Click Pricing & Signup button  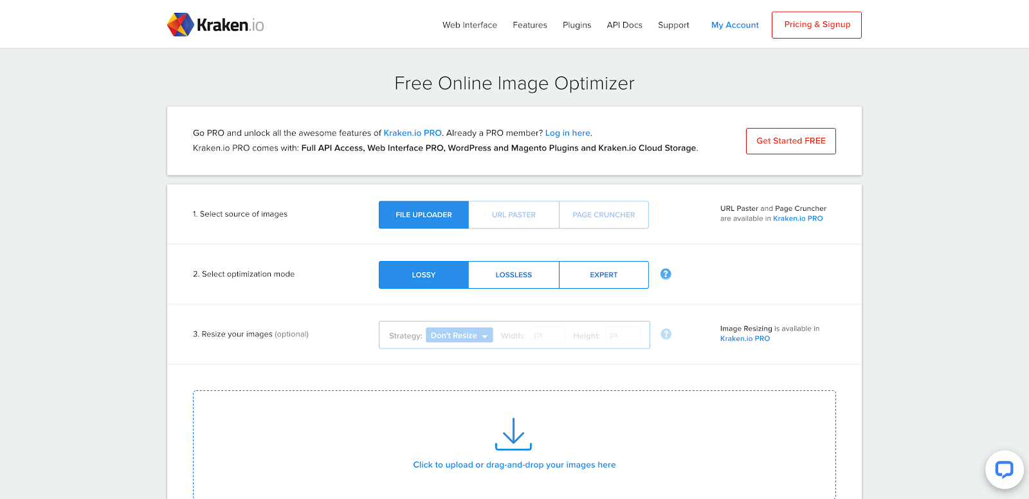817,25
